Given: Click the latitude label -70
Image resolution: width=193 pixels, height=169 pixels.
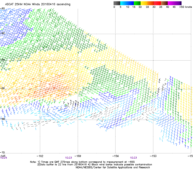Looking at the screenshot, I should [x=2, y=152].
